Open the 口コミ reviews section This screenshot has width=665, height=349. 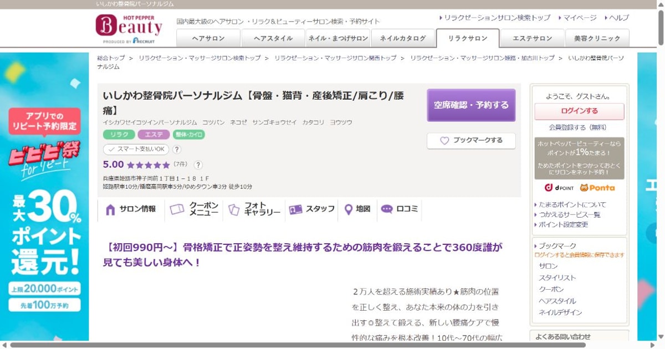(x=400, y=209)
